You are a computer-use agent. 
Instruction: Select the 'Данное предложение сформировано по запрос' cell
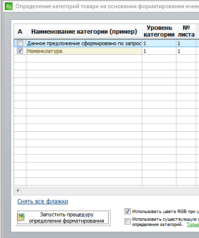tap(84, 43)
